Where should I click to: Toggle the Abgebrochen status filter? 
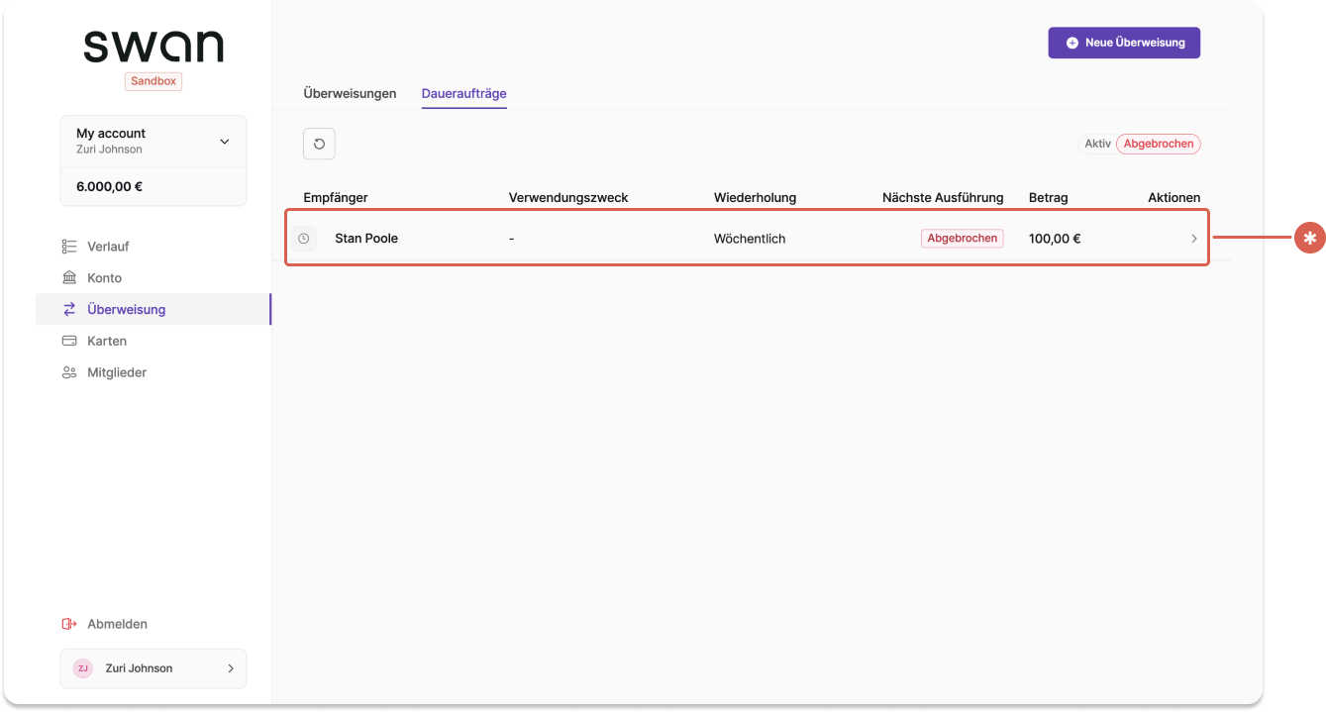1159,144
